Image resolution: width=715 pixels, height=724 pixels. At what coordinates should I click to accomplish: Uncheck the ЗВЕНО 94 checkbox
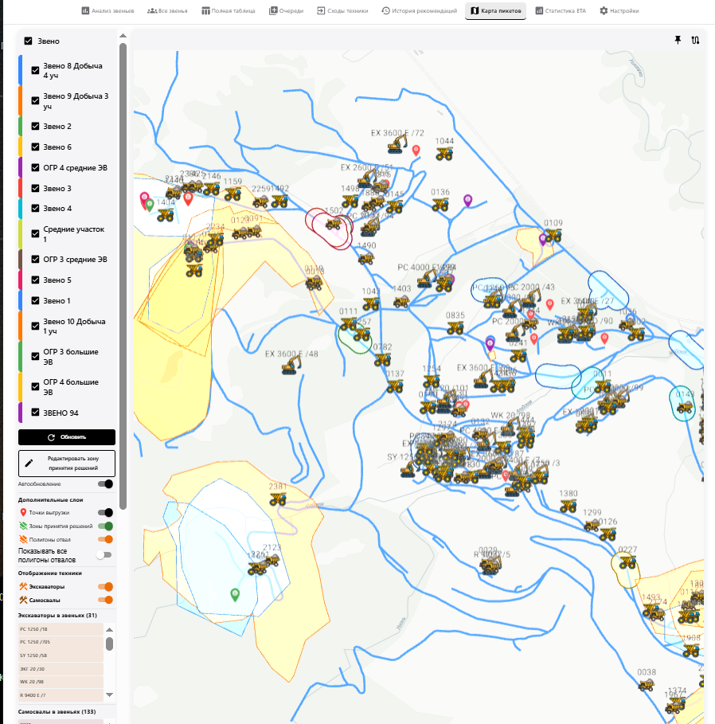pos(35,413)
